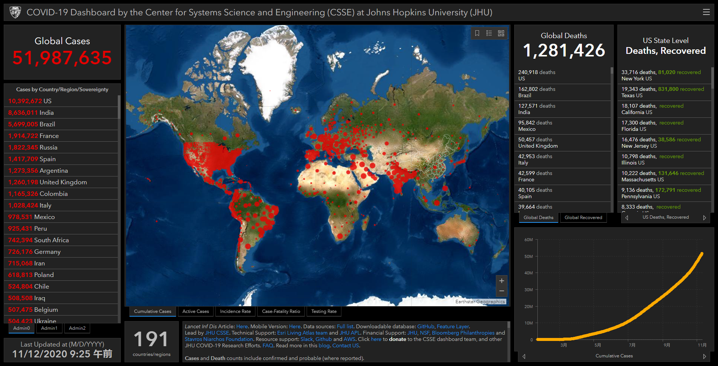Switch to the Global Recovered tab
Screen dimensions: 718x366
coord(583,218)
